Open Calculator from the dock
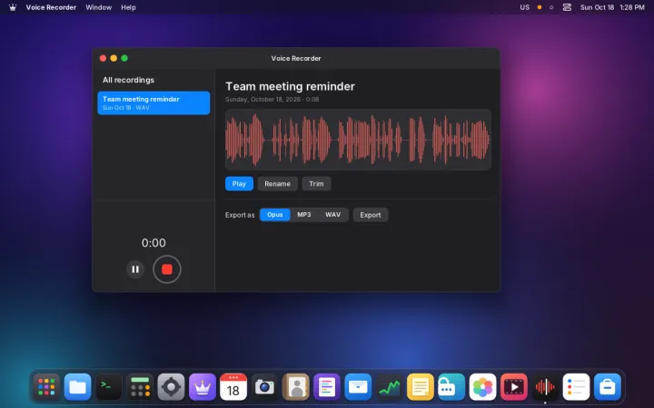The image size is (654, 408). click(x=140, y=387)
